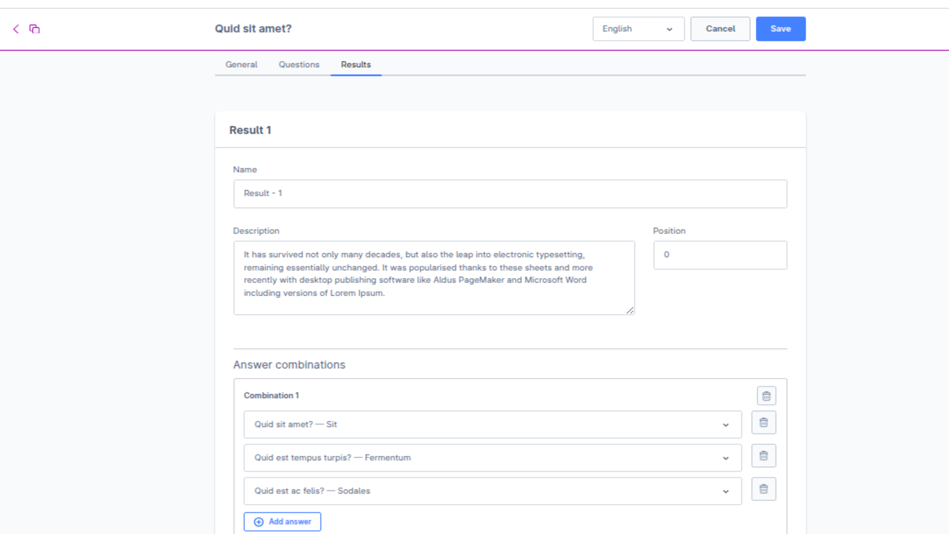Focus the Name field 'Result - 1'
Viewport: 949px width, 534px height.
click(510, 194)
